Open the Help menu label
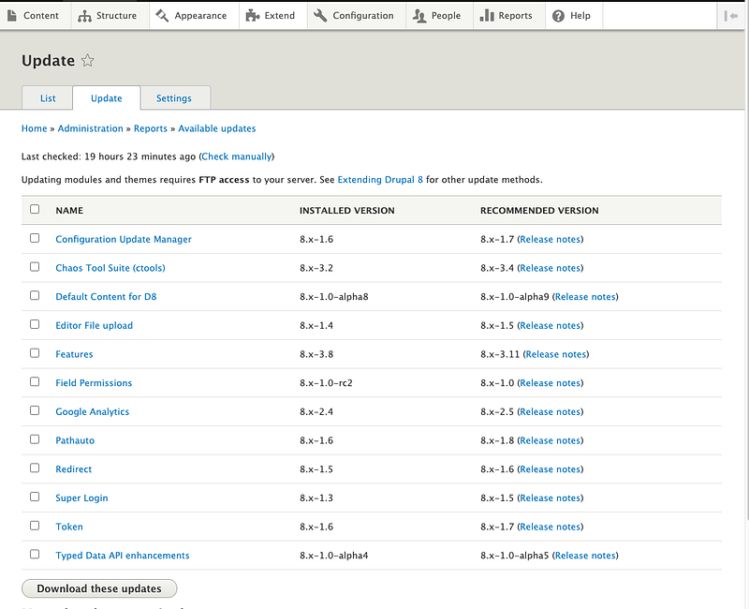This screenshot has height=609, width=749. 580,16
